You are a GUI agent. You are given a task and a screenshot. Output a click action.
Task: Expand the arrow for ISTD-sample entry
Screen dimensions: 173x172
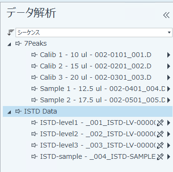169,156
